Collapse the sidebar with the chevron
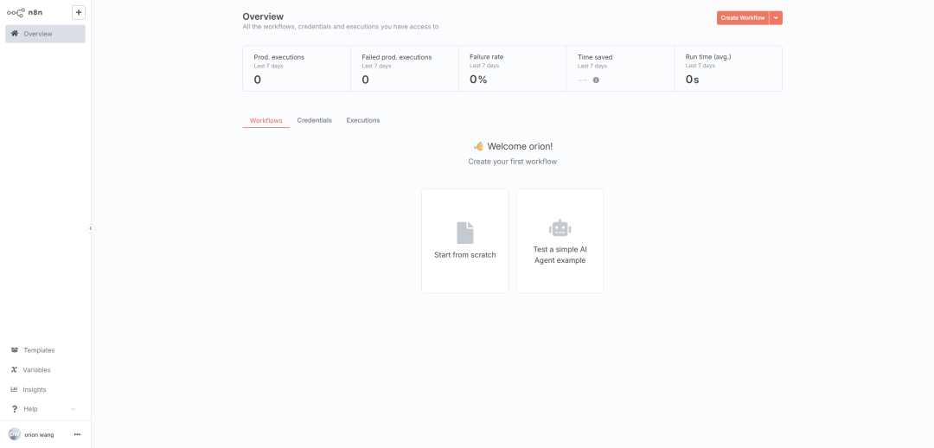This screenshot has height=448, width=934. [91, 228]
